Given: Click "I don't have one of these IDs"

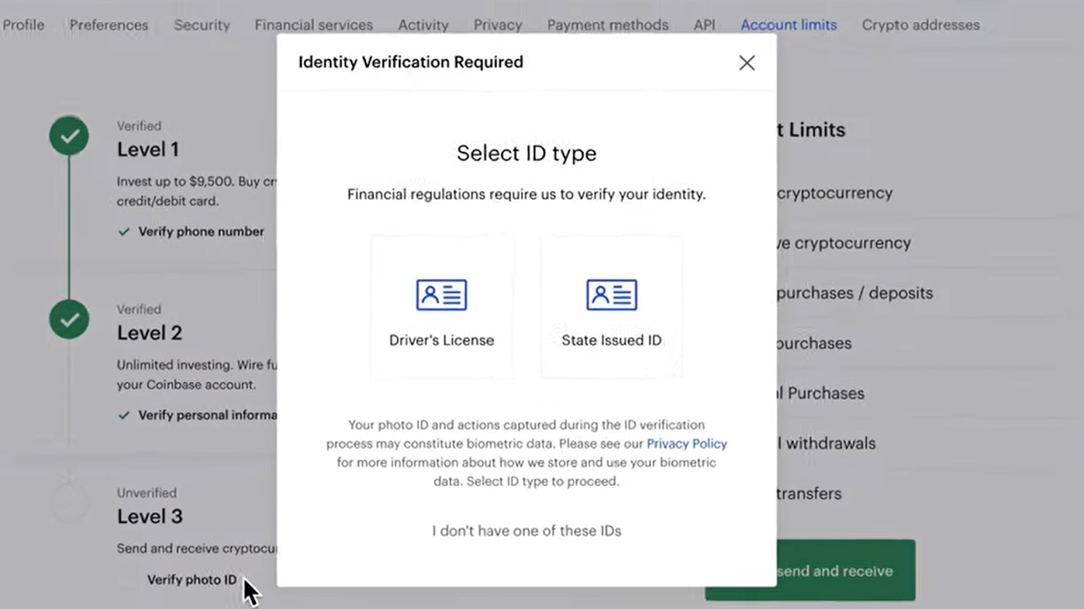Looking at the screenshot, I should coord(526,531).
